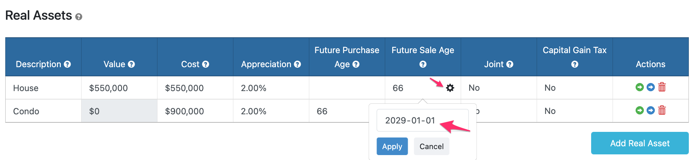Click the Add Real Asset button
This screenshot has width=692, height=160.
[x=640, y=143]
